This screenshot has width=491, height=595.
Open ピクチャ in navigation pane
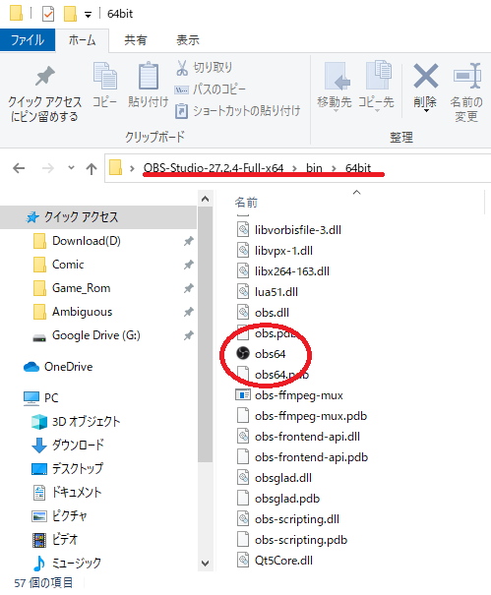click(x=59, y=515)
